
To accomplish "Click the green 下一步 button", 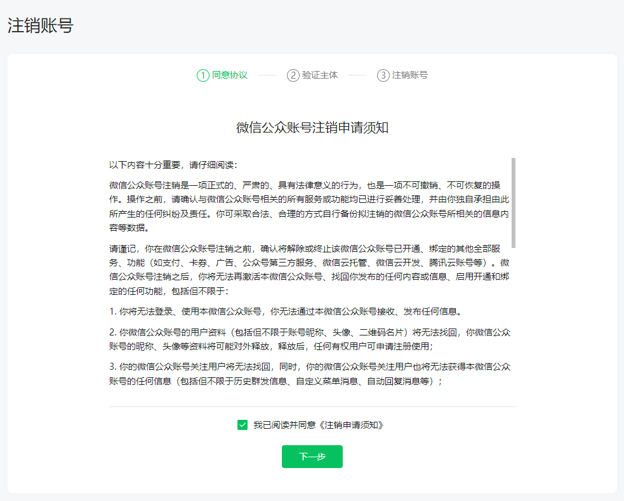I will [312, 457].
